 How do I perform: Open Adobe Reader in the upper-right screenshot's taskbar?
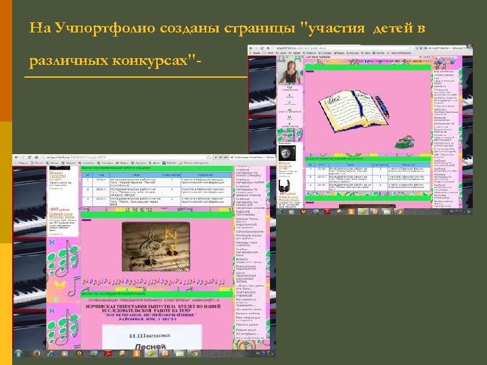[x=327, y=212]
